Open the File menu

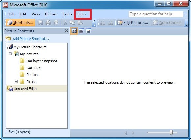(x=12, y=14)
